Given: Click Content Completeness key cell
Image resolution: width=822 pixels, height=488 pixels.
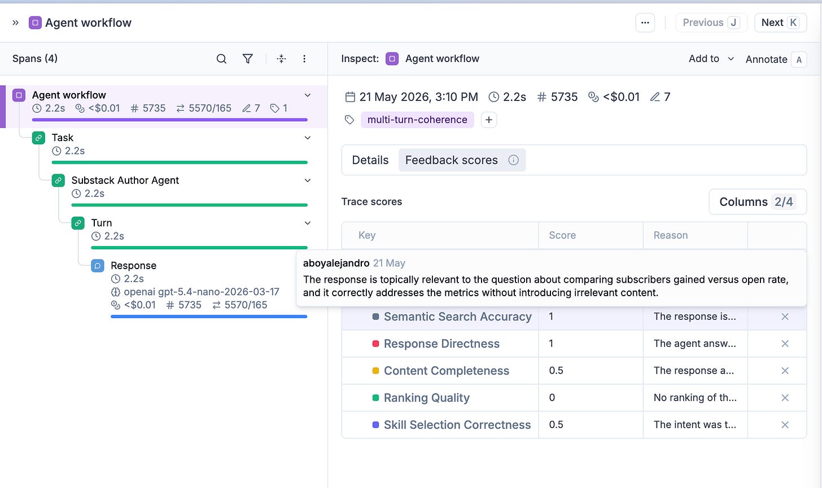Looking at the screenshot, I should pos(440,371).
